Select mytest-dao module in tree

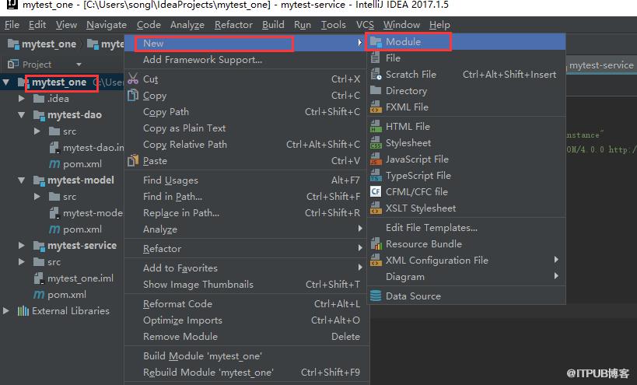[75, 115]
